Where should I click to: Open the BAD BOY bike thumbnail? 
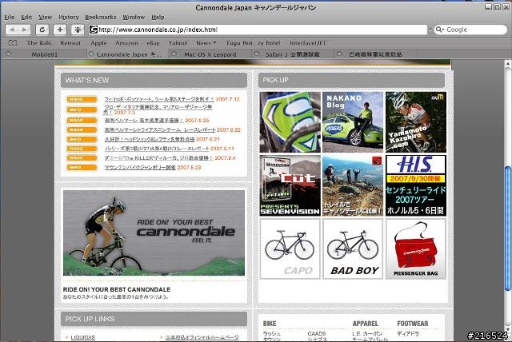353,249
